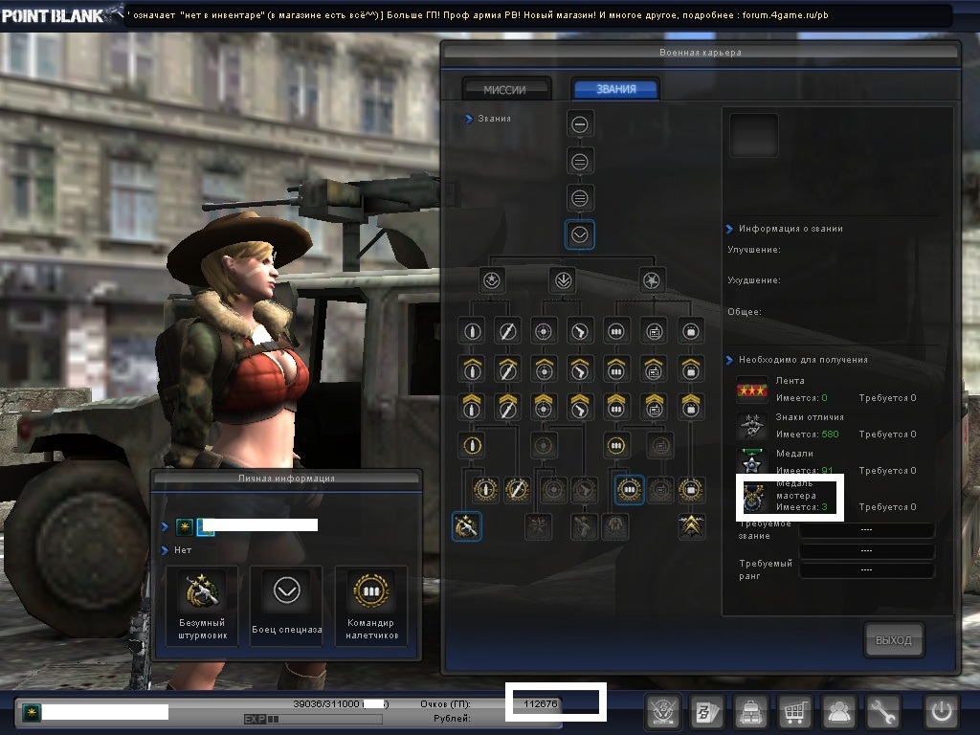Select the plain bullet rank badge
Screen dimensions: 980x735
(x=472, y=331)
